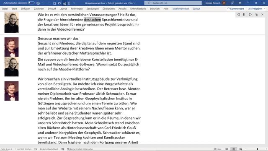Open Read Aloud voice settings icon
Image resolution: width=268 pixels, height=151 pixels.
pos(256,15)
